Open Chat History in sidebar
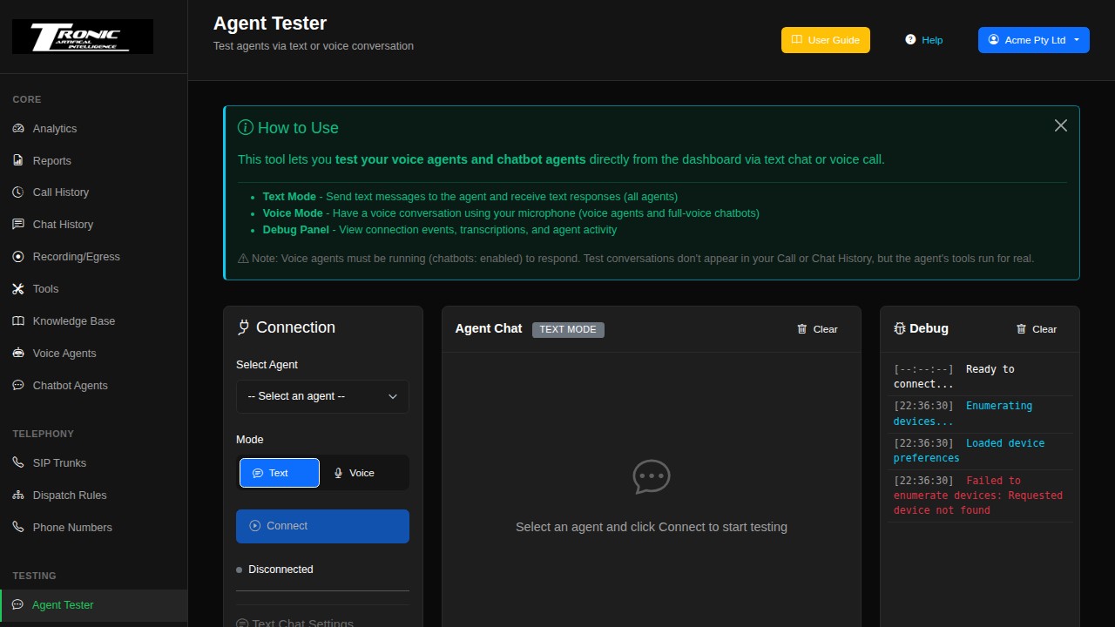1115x627 pixels. (93, 225)
